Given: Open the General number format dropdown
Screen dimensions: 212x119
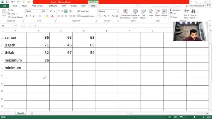Looking at the screenshot, I should tap(117, 11).
